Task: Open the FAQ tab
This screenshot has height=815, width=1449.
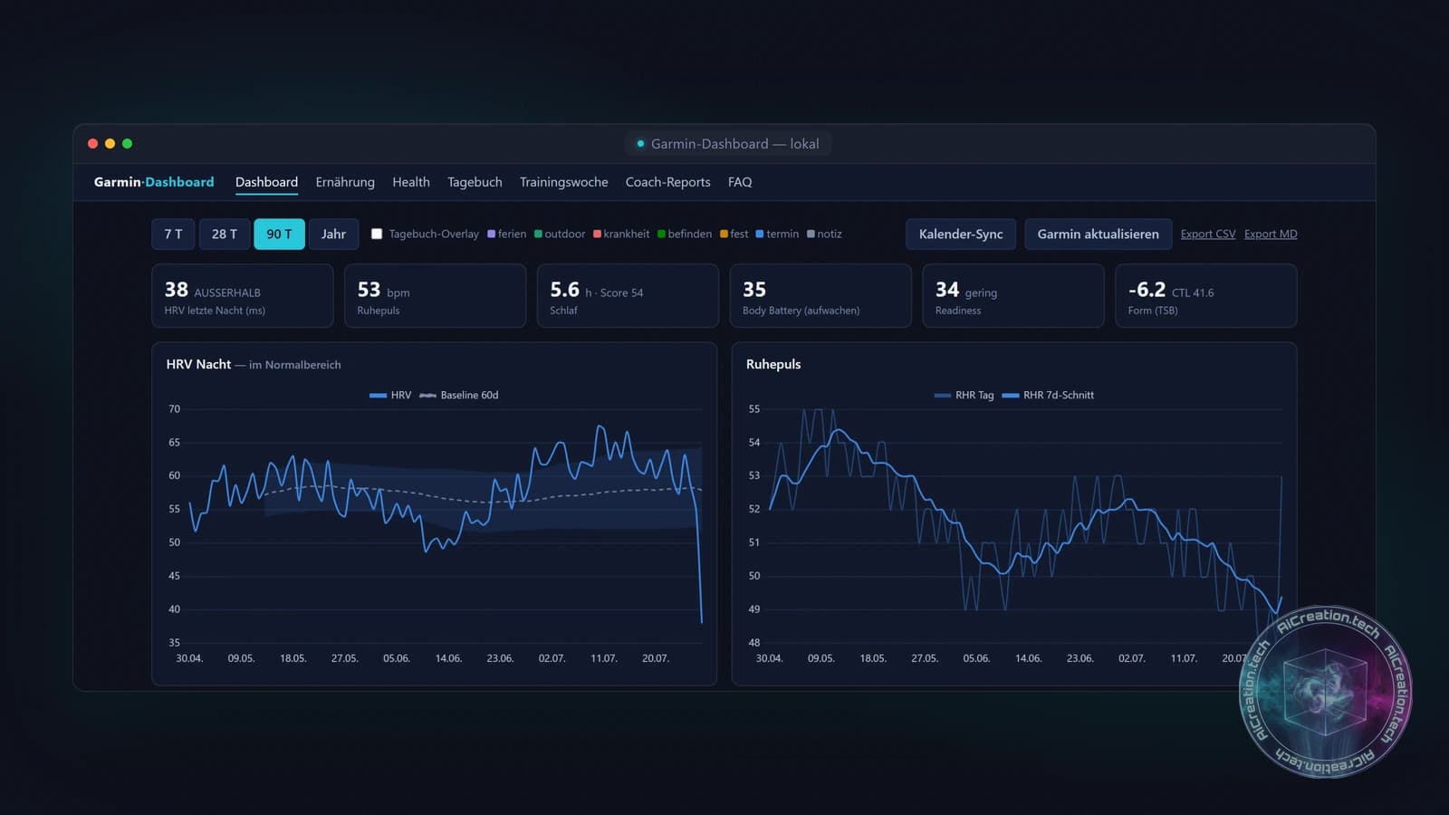Action: [740, 182]
